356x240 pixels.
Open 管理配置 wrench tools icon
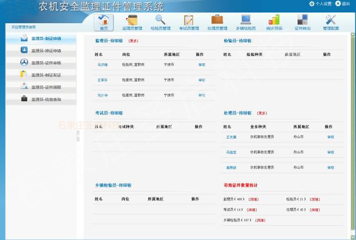[x=331, y=20]
